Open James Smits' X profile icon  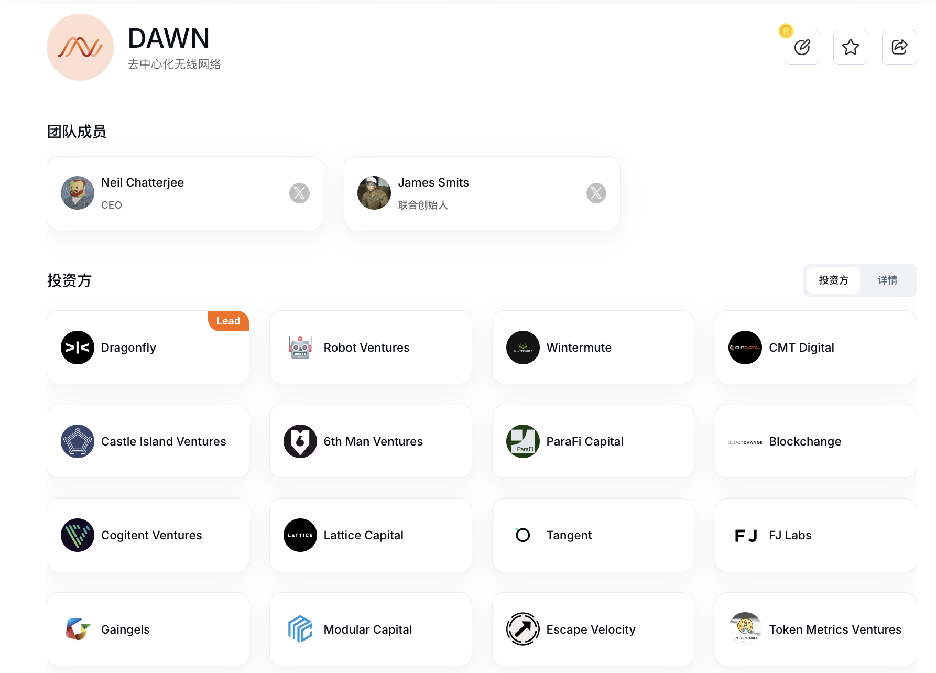(x=596, y=193)
